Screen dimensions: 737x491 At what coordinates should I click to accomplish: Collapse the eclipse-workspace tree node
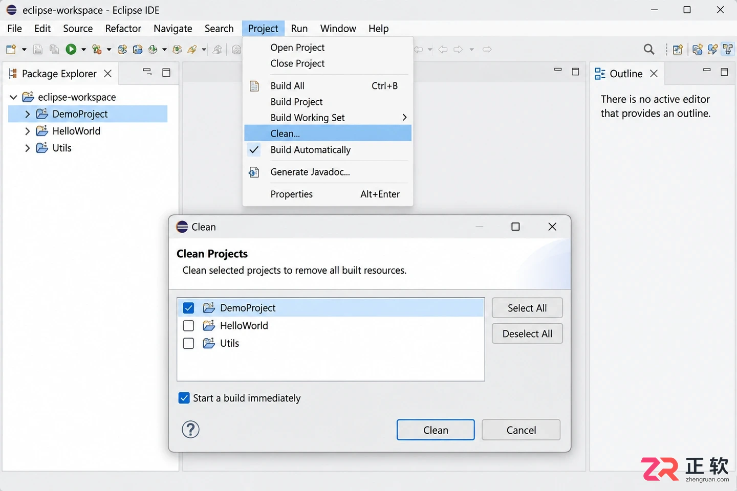[x=14, y=97]
